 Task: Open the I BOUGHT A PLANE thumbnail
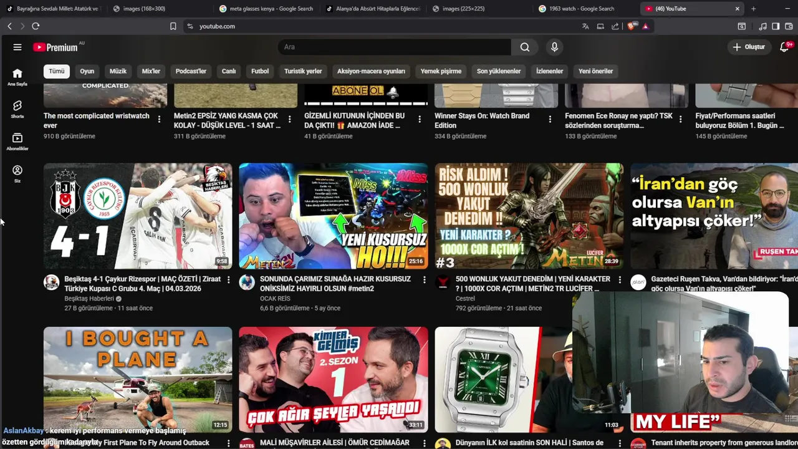[138, 379]
